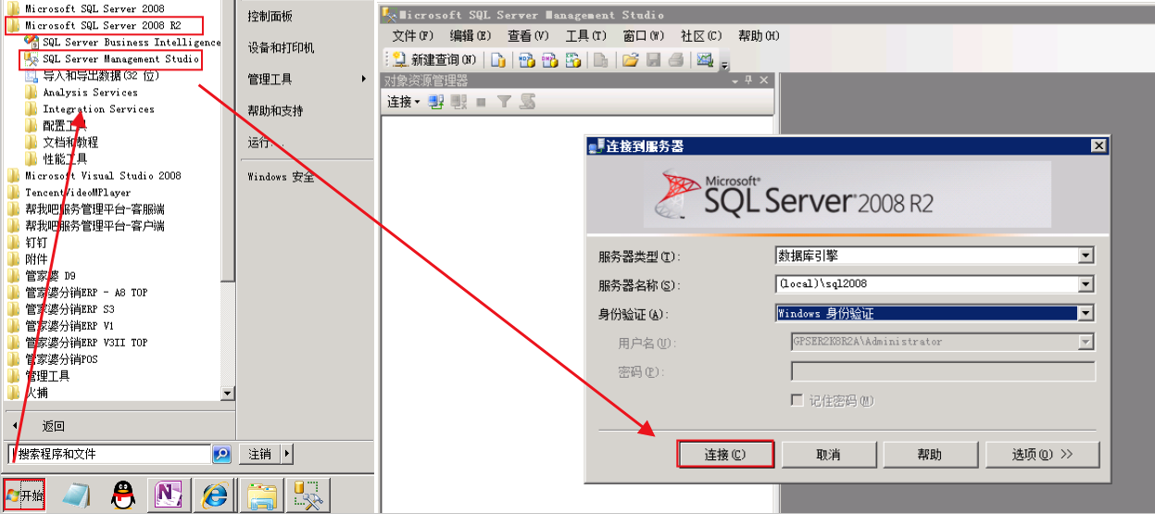Click the 连接(C) button
Screen dimensions: 1155x514
725,455
